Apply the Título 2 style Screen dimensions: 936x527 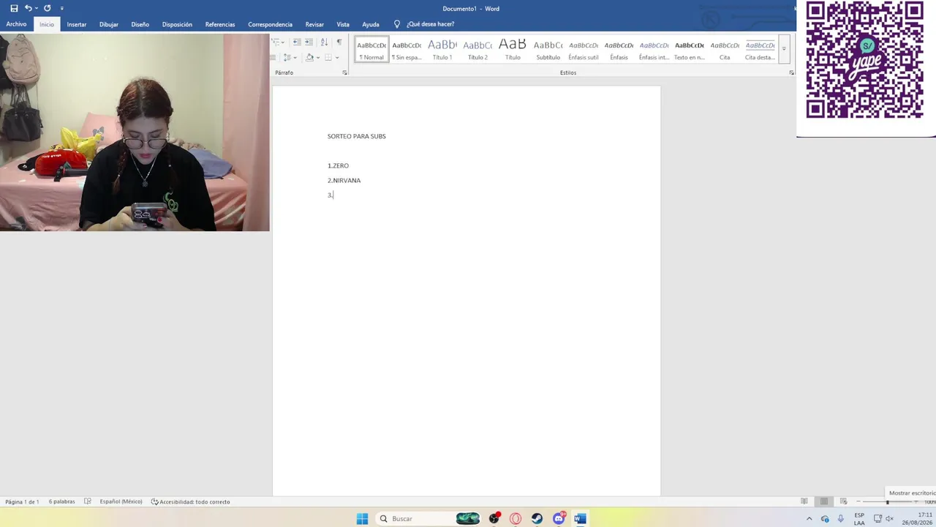click(478, 50)
